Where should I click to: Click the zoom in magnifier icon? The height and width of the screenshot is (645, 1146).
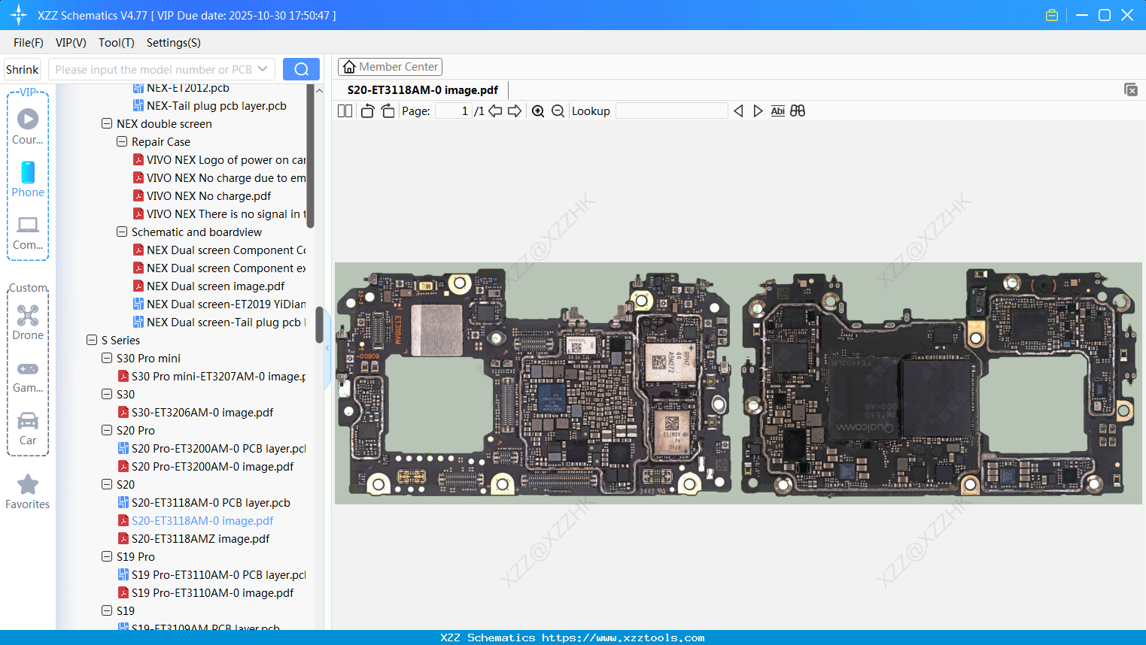[x=538, y=111]
